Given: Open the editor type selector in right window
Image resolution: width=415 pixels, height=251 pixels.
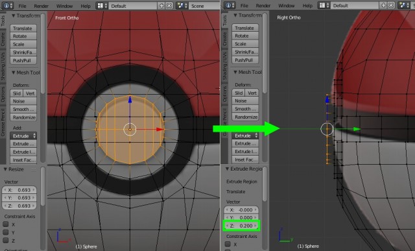Looking at the screenshot, I should click(229, 5).
